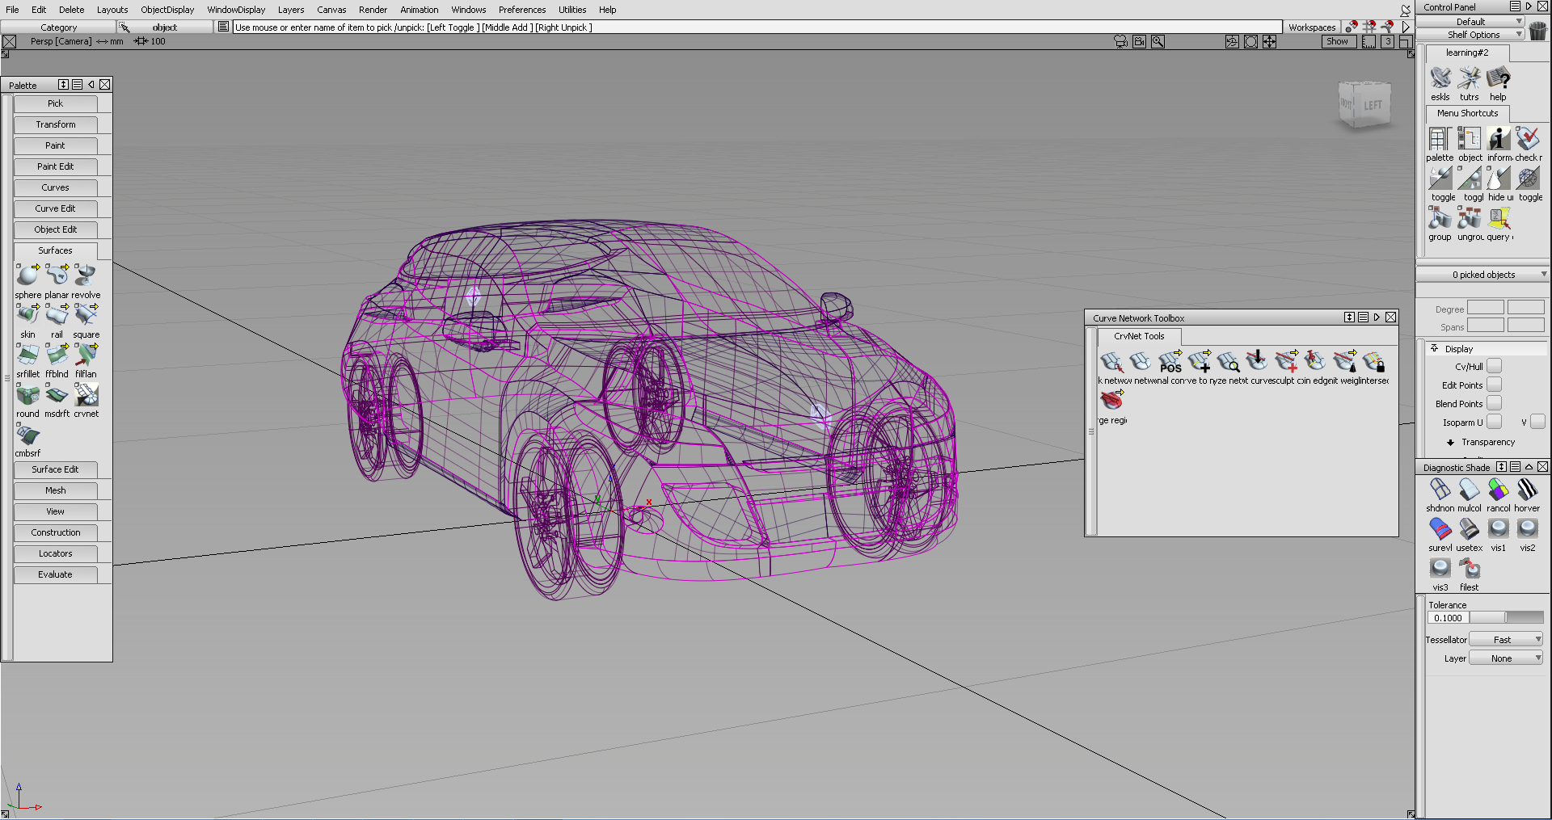Screen dimensions: 1552x820
Task: Toggle point snap magnet icon
Action: [x=1352, y=27]
